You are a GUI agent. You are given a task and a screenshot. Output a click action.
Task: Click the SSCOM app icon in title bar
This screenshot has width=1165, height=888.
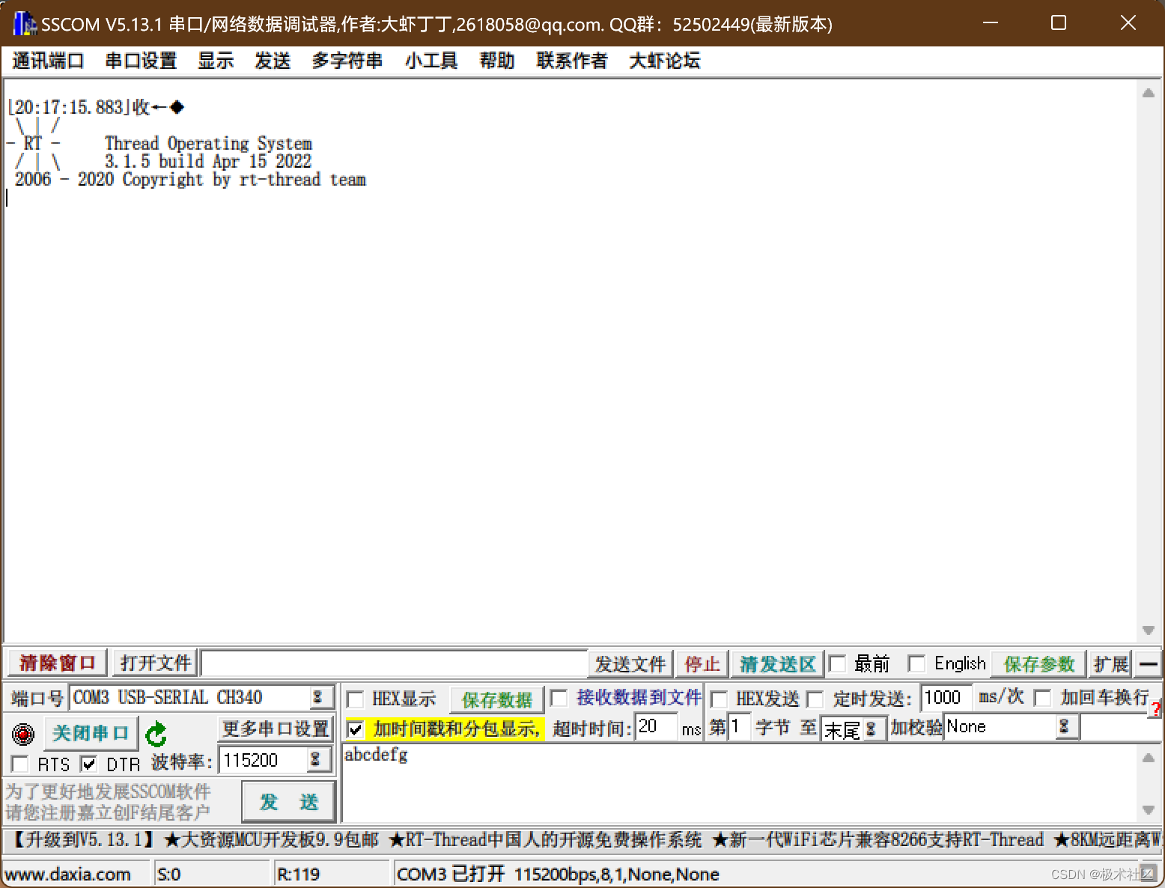pyautogui.click(x=24, y=24)
